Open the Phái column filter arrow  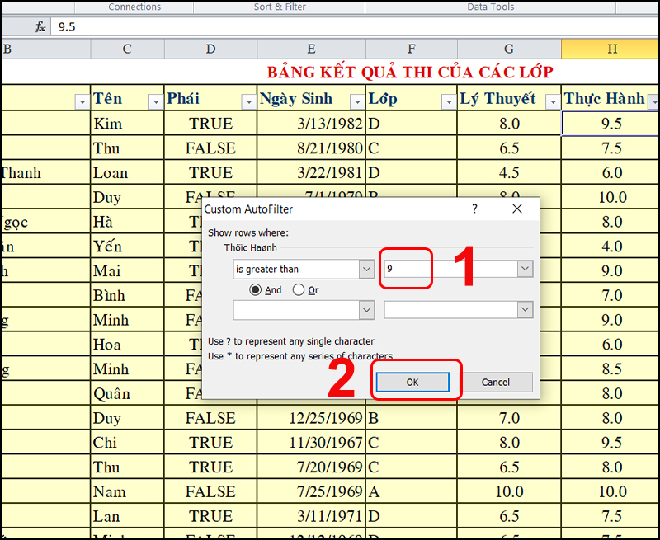pyautogui.click(x=247, y=101)
